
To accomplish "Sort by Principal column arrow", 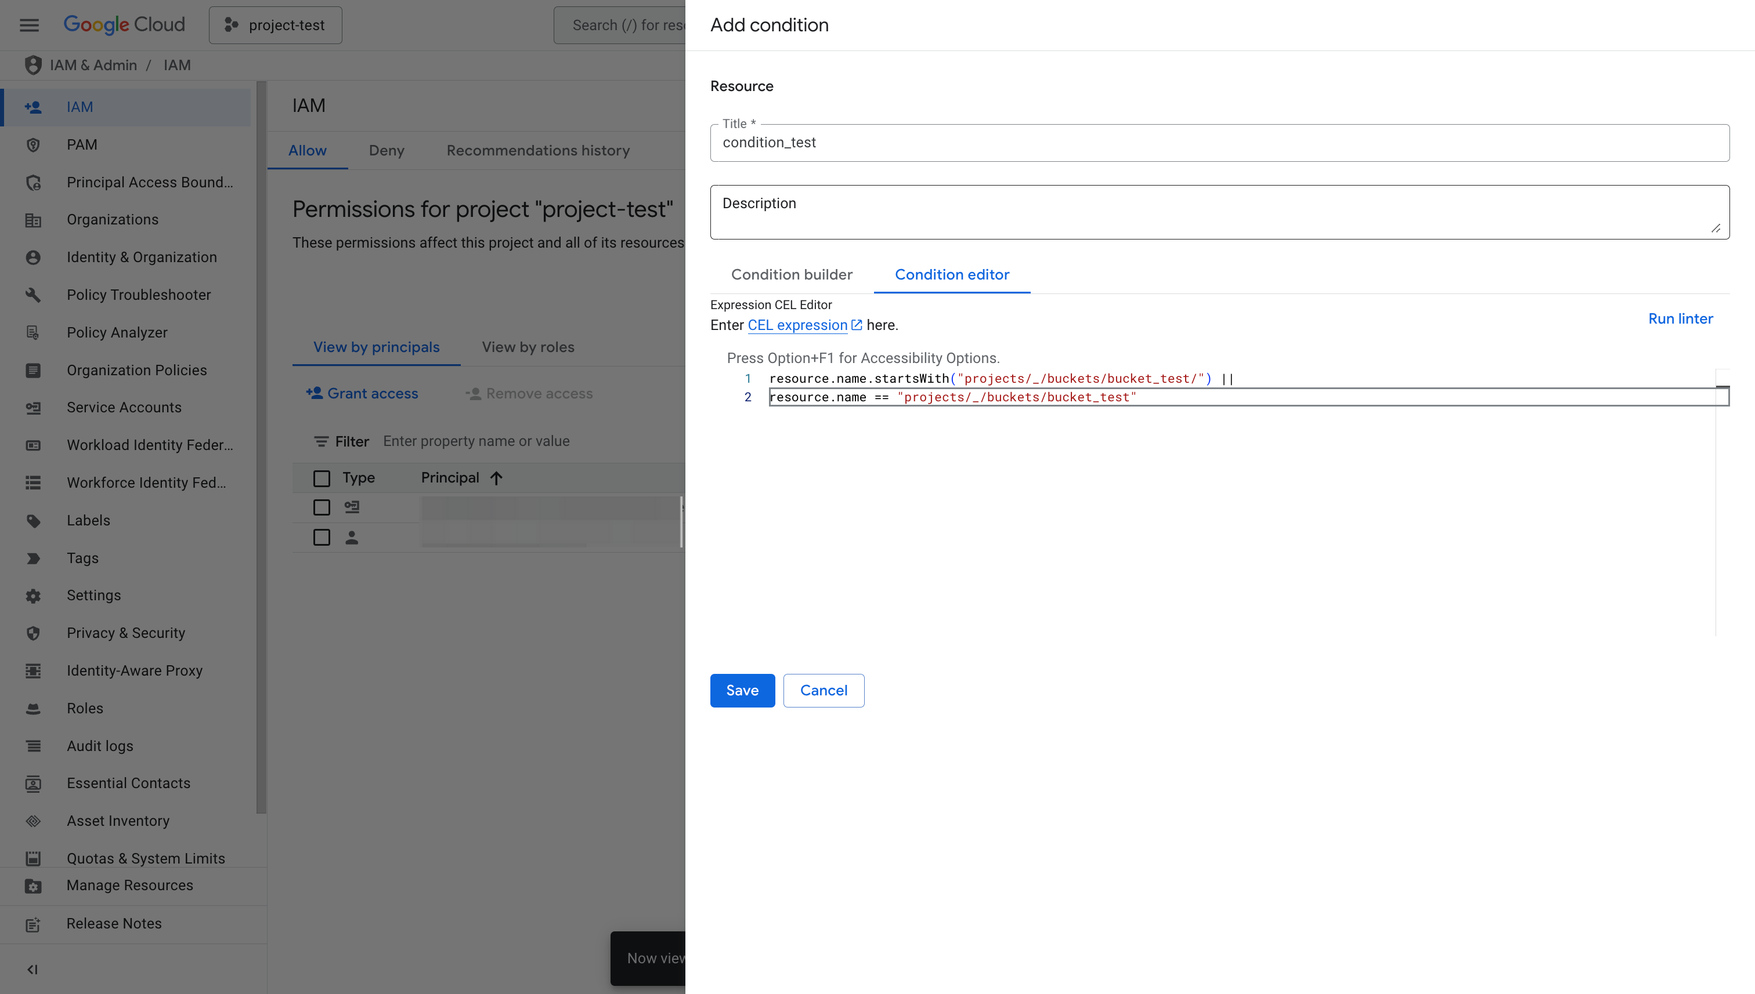I will [497, 478].
